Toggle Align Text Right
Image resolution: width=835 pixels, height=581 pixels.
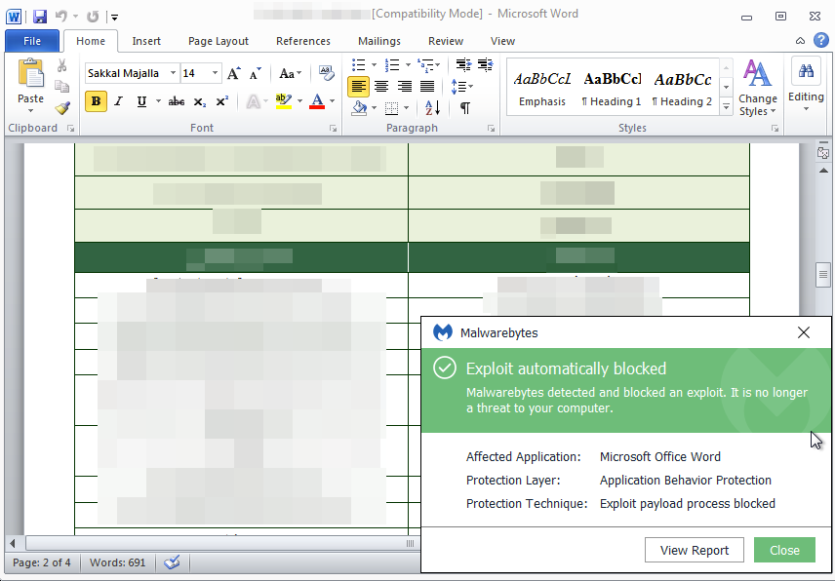(404, 86)
